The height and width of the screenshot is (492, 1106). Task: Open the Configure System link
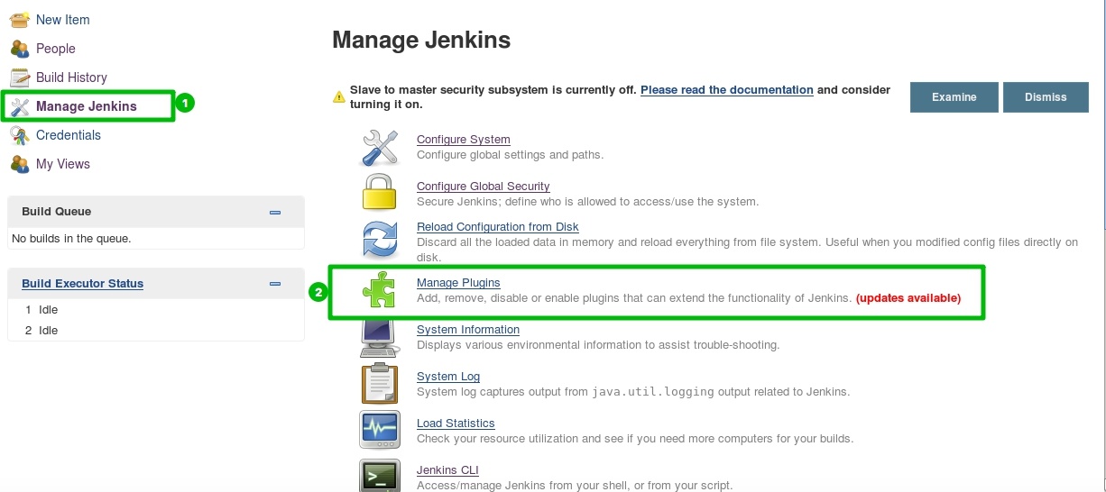tap(464, 140)
